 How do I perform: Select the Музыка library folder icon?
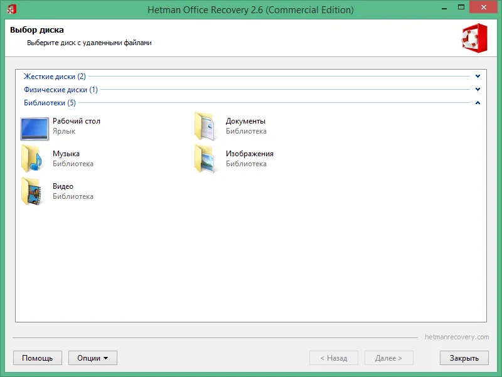(x=32, y=159)
